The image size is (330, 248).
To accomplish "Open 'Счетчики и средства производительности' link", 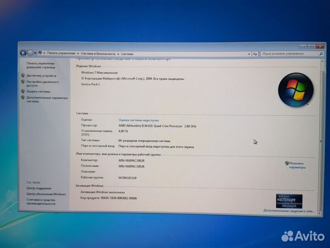I will (x=41, y=202).
